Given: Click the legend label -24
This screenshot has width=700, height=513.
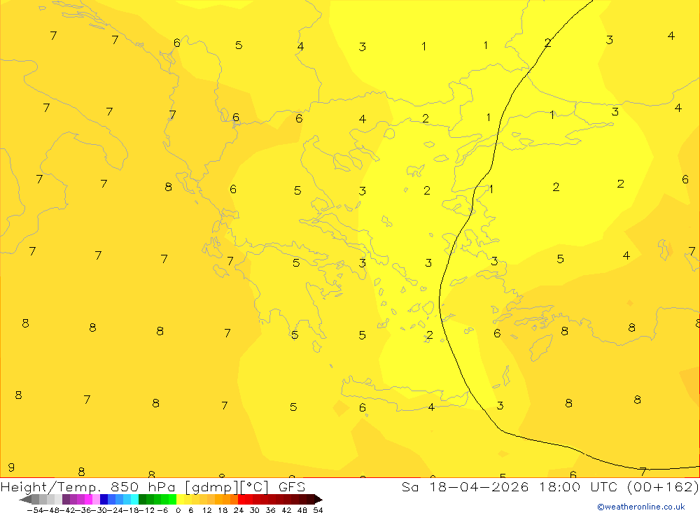Looking at the screenshot, I should pos(115,510).
